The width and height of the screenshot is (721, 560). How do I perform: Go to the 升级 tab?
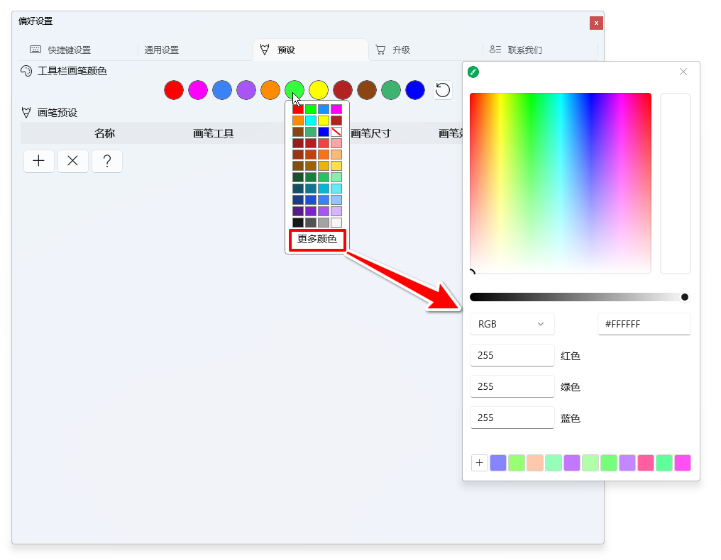click(x=401, y=50)
